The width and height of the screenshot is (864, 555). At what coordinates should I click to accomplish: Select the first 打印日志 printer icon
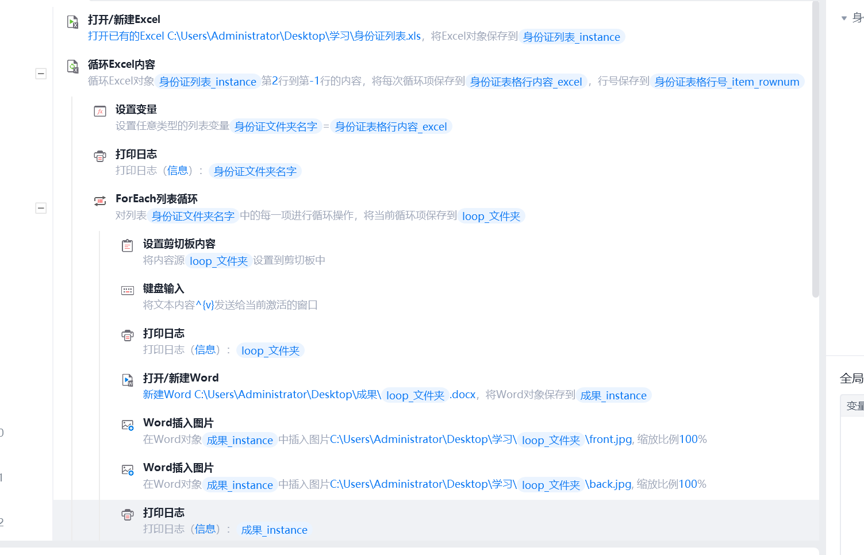click(x=100, y=156)
